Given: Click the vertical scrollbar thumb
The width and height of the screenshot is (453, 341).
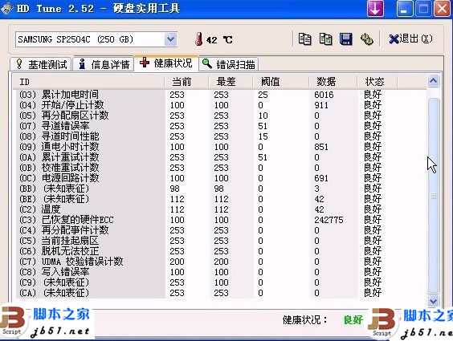Looking at the screenshot, I should 433,196.
